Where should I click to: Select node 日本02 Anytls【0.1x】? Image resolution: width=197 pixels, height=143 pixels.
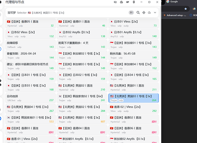(x=82, y=34)
